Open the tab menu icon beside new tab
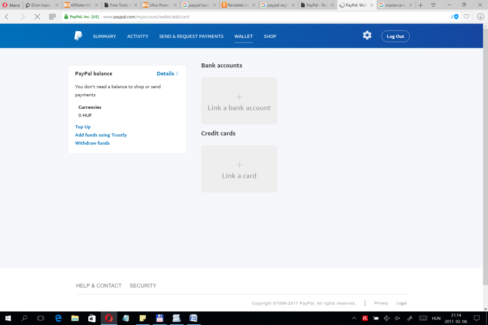488x325 pixels. tap(433, 5)
